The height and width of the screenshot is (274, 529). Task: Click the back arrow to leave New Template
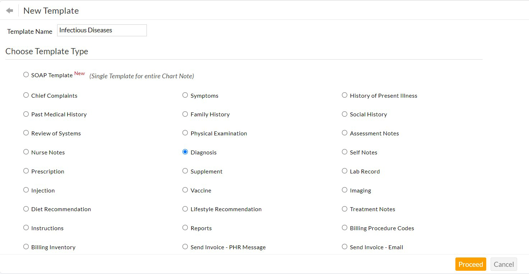9,10
